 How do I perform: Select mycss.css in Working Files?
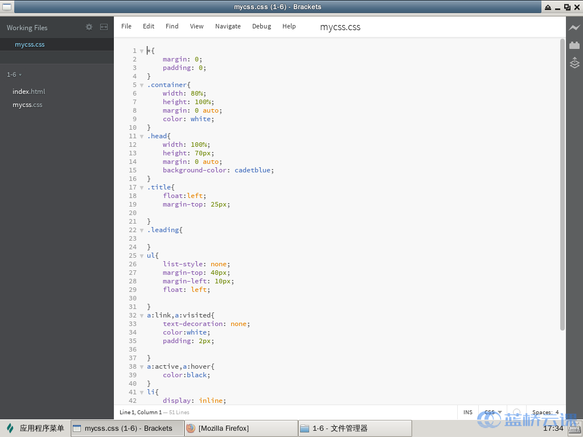tap(30, 44)
